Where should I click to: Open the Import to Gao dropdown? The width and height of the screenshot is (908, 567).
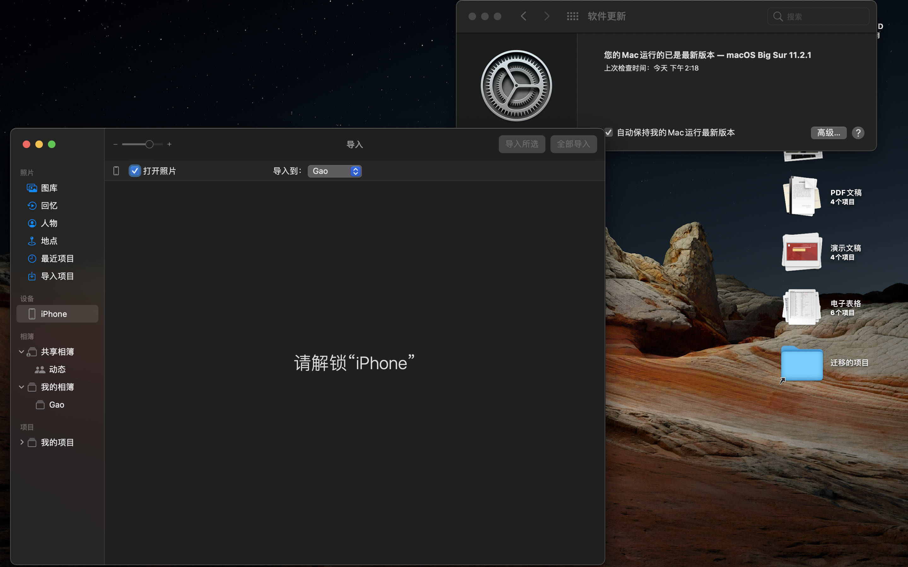click(x=335, y=171)
